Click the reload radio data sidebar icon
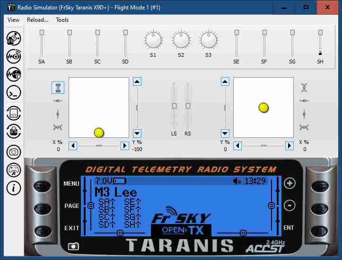Image resolution: width=342 pixels, height=260 pixels. 14,131
